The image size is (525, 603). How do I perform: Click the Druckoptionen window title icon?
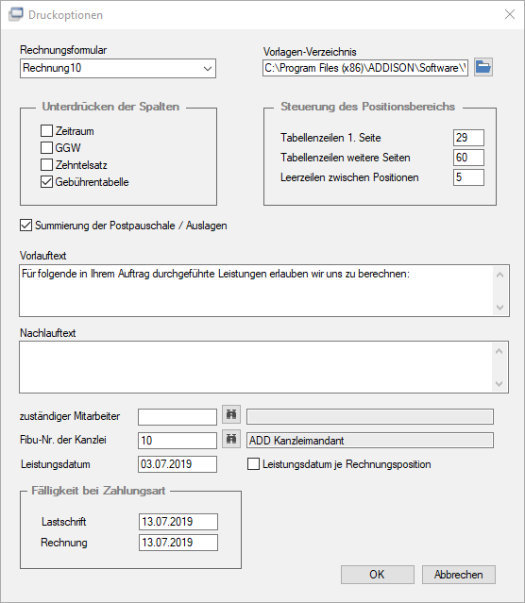point(16,14)
